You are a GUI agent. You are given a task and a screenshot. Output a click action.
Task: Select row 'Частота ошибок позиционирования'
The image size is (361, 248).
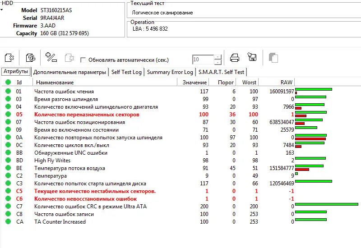[180, 122]
